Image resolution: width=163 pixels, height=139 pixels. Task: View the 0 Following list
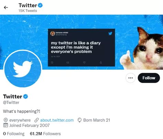pyautogui.click(x=14, y=134)
